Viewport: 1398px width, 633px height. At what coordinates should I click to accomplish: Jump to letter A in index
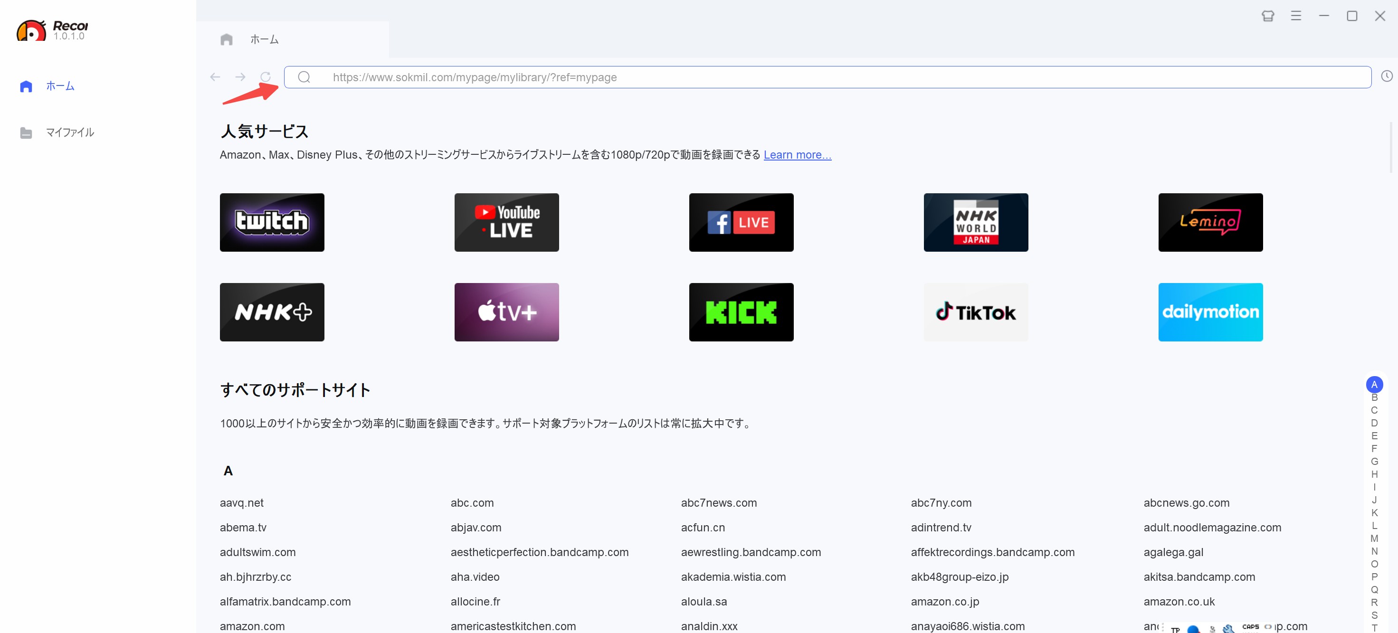pos(1374,385)
